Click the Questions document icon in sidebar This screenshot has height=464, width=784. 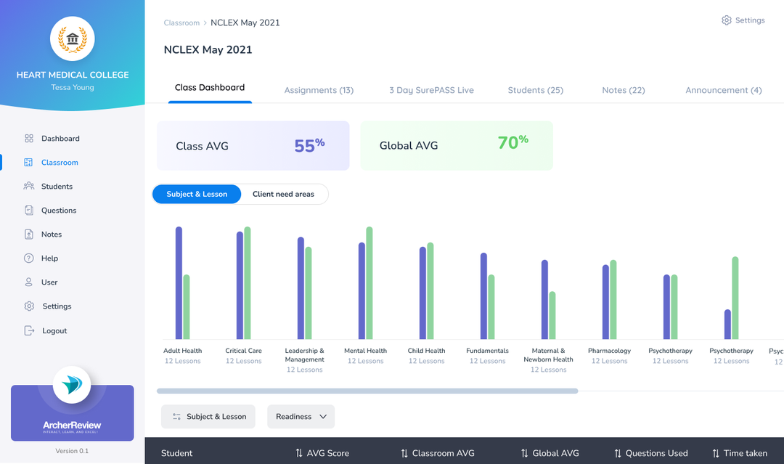(29, 211)
